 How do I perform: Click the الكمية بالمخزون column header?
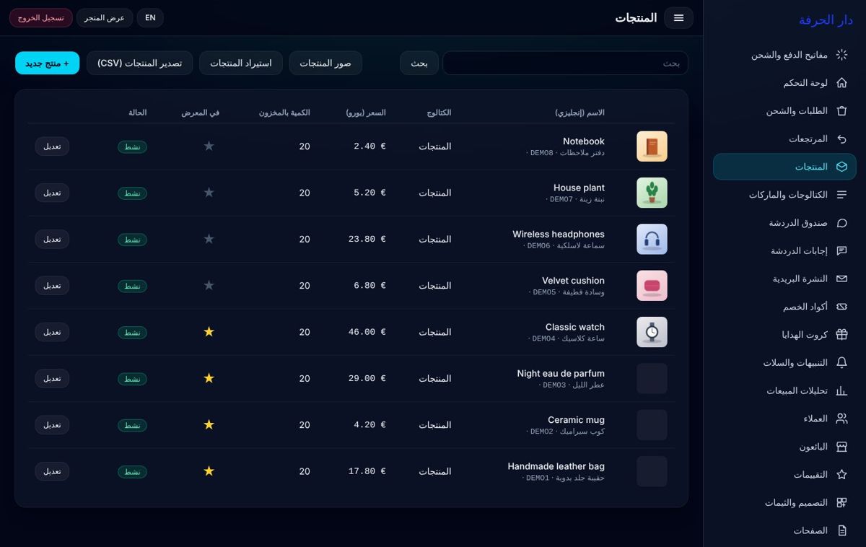[x=284, y=113]
